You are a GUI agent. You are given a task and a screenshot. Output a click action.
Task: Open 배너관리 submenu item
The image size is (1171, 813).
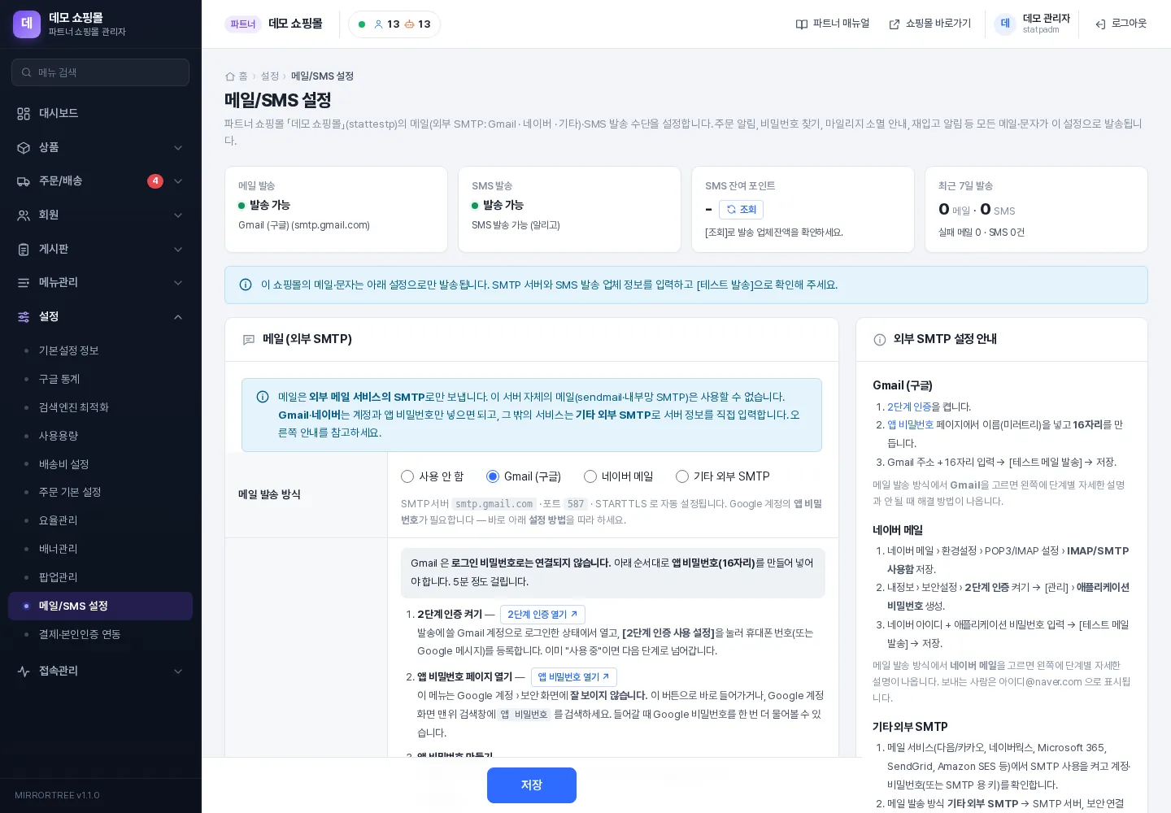(x=100, y=549)
